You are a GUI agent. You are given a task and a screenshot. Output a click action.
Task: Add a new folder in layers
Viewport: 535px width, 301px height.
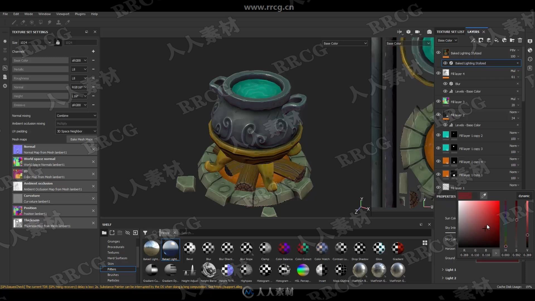tap(512, 40)
